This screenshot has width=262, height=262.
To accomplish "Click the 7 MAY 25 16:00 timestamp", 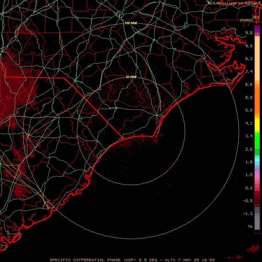I will (196, 260).
